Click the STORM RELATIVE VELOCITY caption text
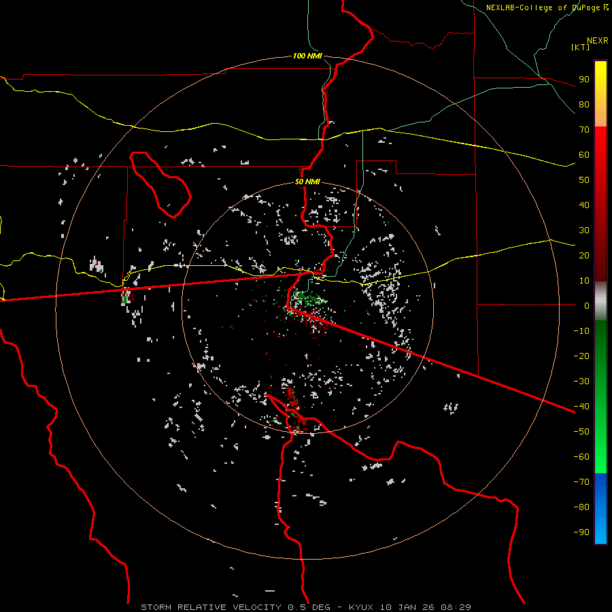The width and height of the screenshot is (612, 612). [x=211, y=607]
